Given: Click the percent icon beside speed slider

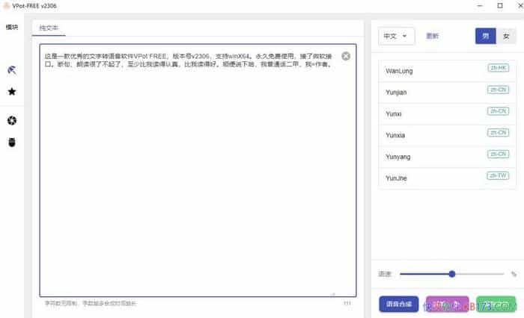Looking at the screenshot, I should click(514, 274).
